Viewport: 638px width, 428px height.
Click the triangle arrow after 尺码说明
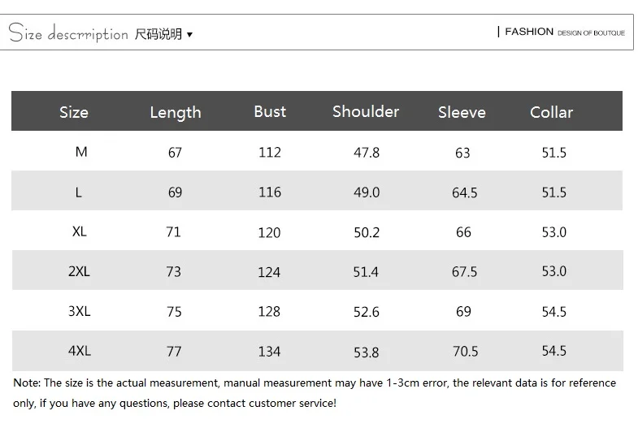click(189, 35)
